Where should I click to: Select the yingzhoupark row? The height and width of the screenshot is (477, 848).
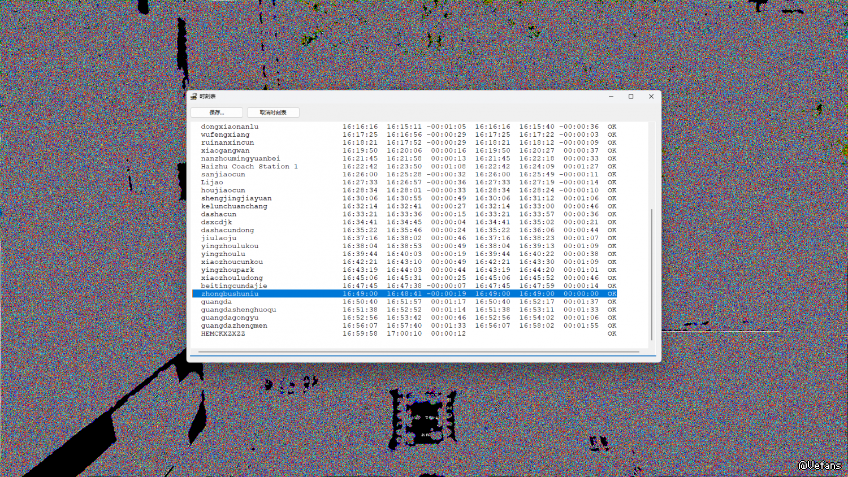tap(404, 270)
